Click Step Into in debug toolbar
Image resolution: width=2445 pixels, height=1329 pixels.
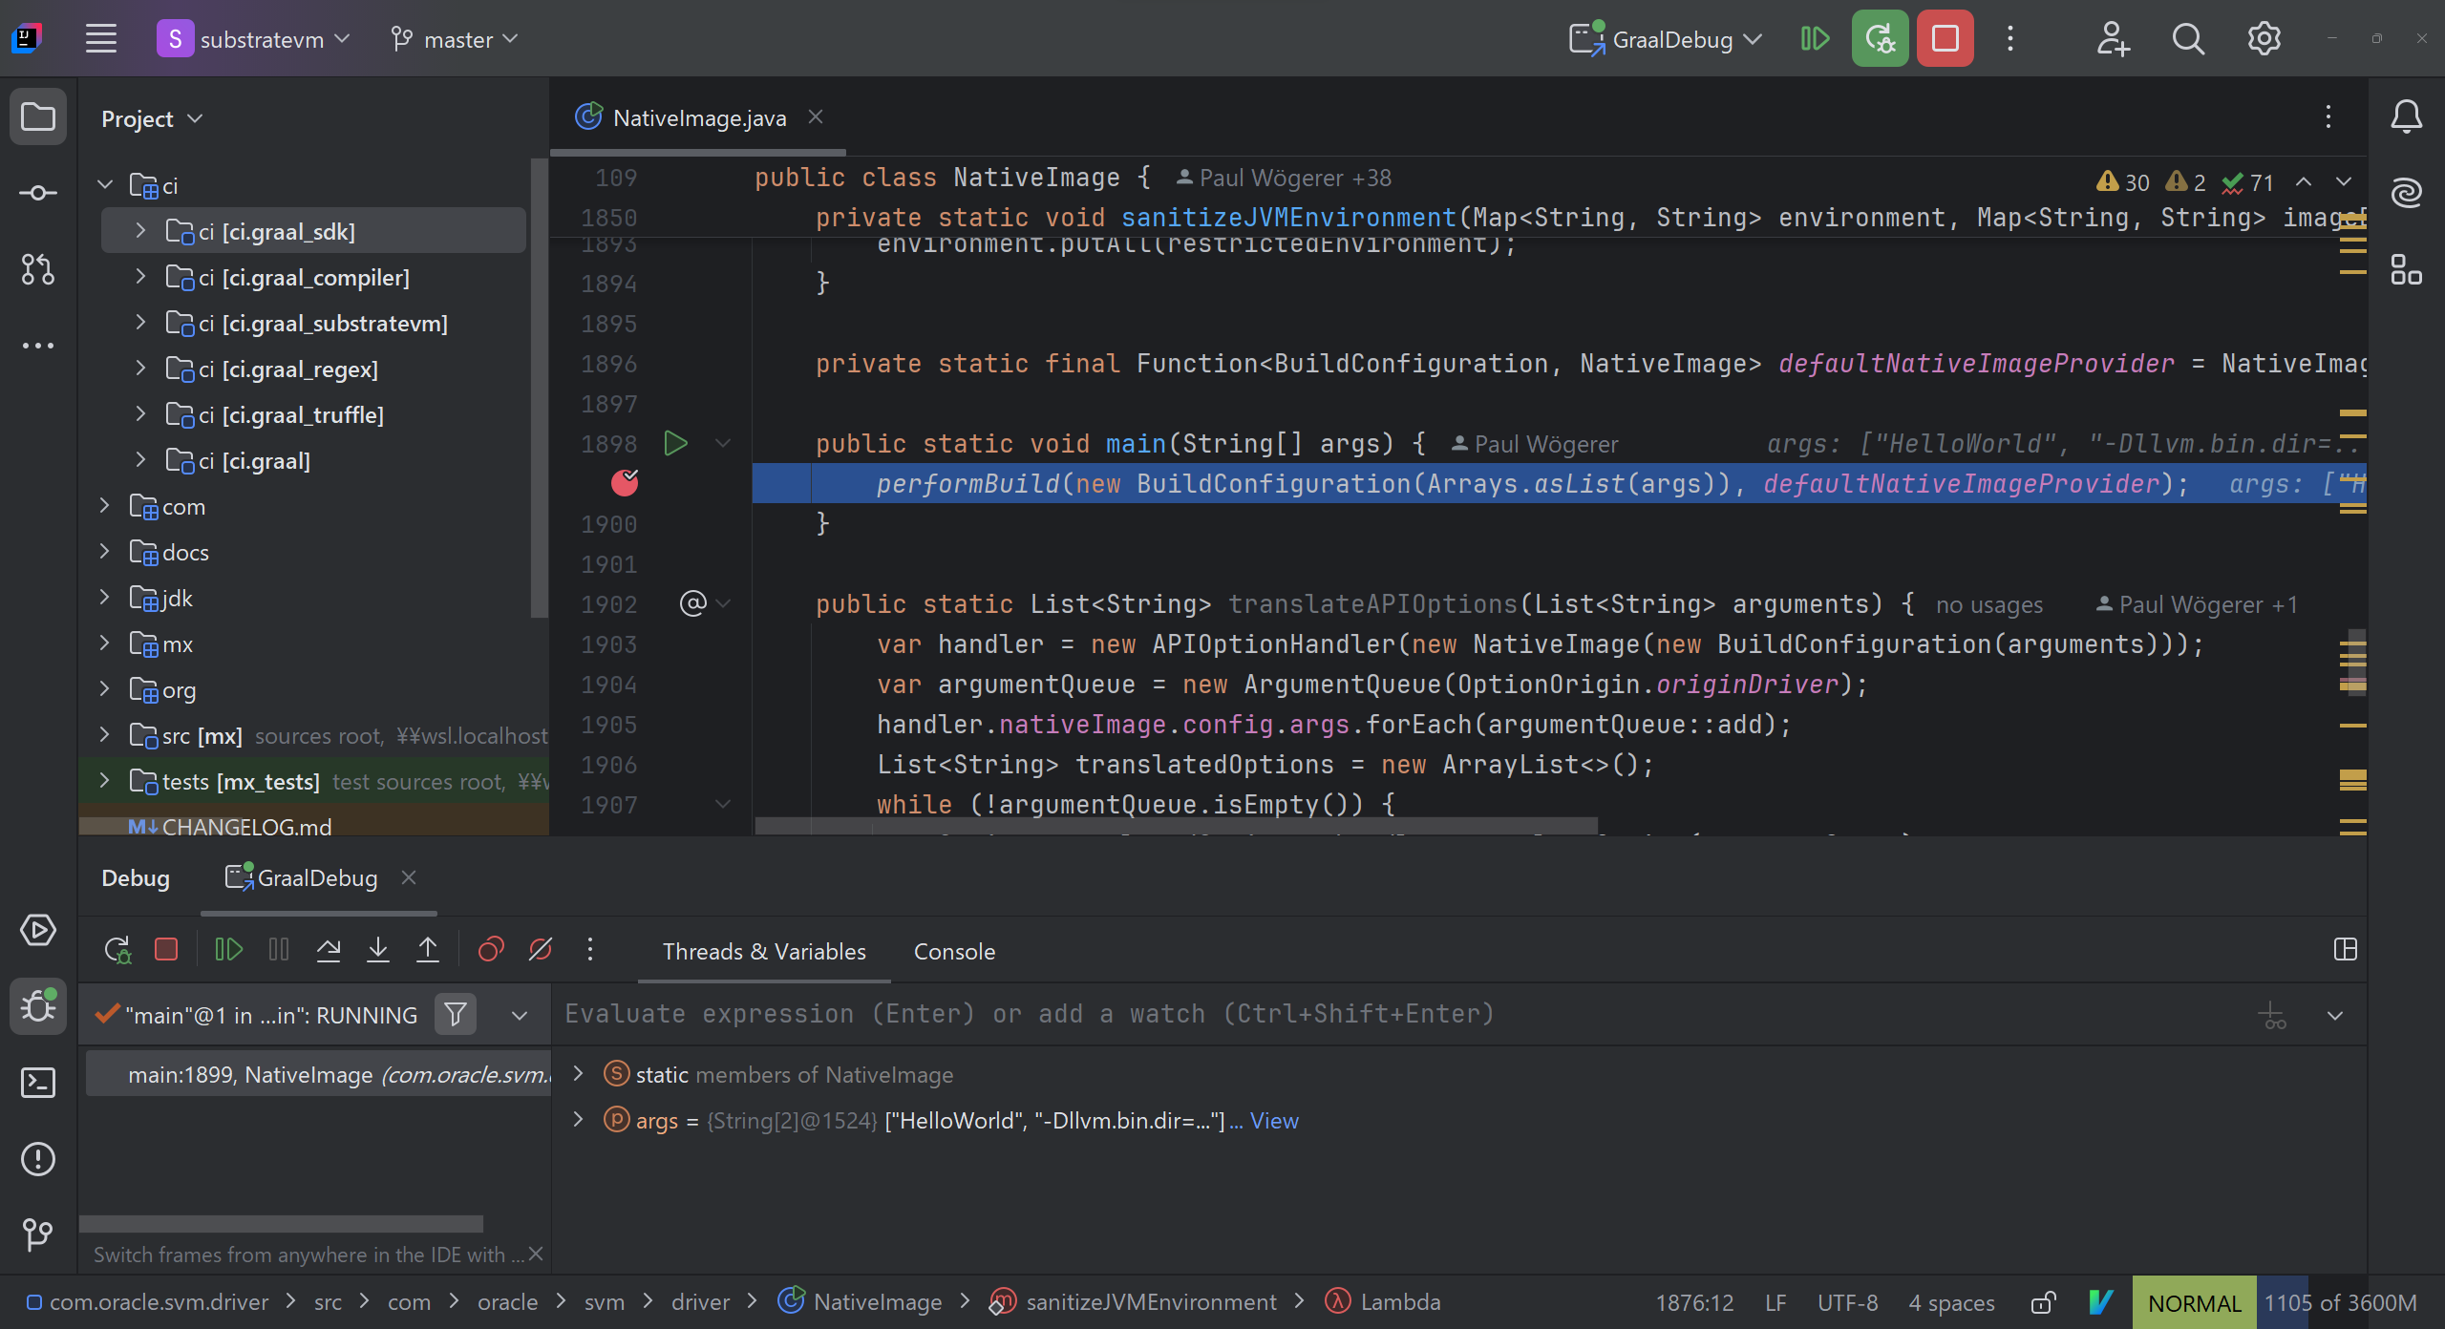378,950
